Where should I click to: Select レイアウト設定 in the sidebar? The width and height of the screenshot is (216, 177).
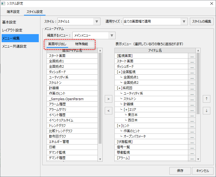click(12, 30)
